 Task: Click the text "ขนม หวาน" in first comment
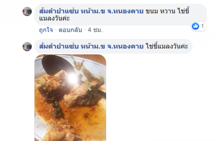161,11
